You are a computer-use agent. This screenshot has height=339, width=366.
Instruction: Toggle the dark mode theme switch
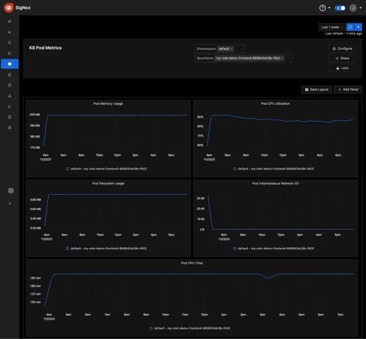(340, 8)
